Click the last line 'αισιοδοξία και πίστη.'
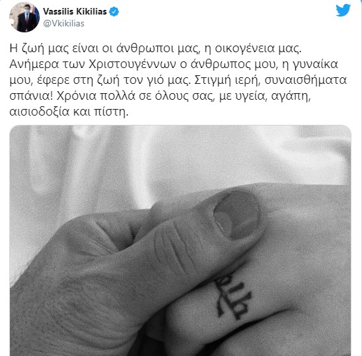This screenshot has height=356, width=362. click(69, 112)
